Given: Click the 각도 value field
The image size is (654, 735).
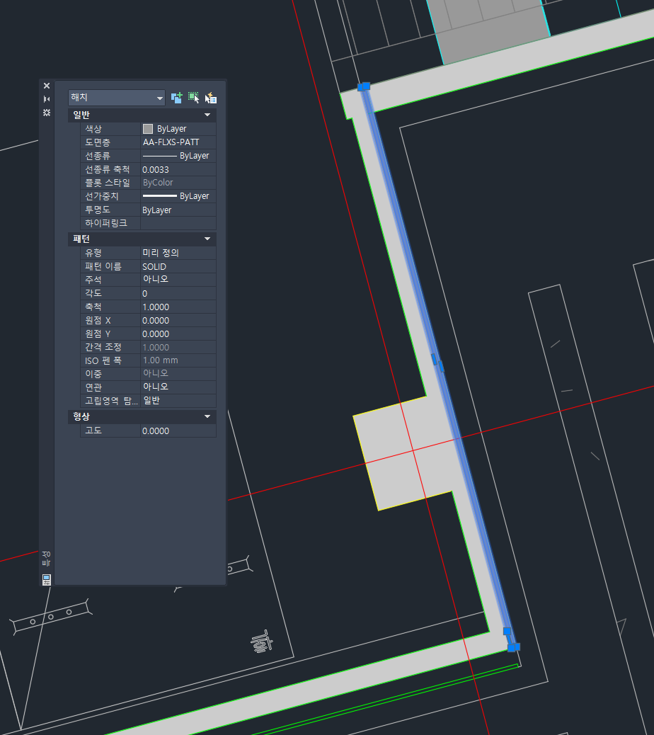Looking at the screenshot, I should coord(178,293).
